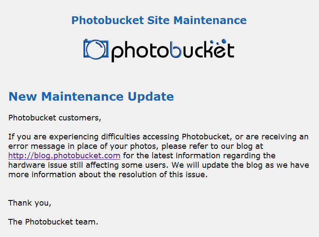Click the "Thank you," line
Image resolution: width=319 pixels, height=237 pixels.
point(30,203)
